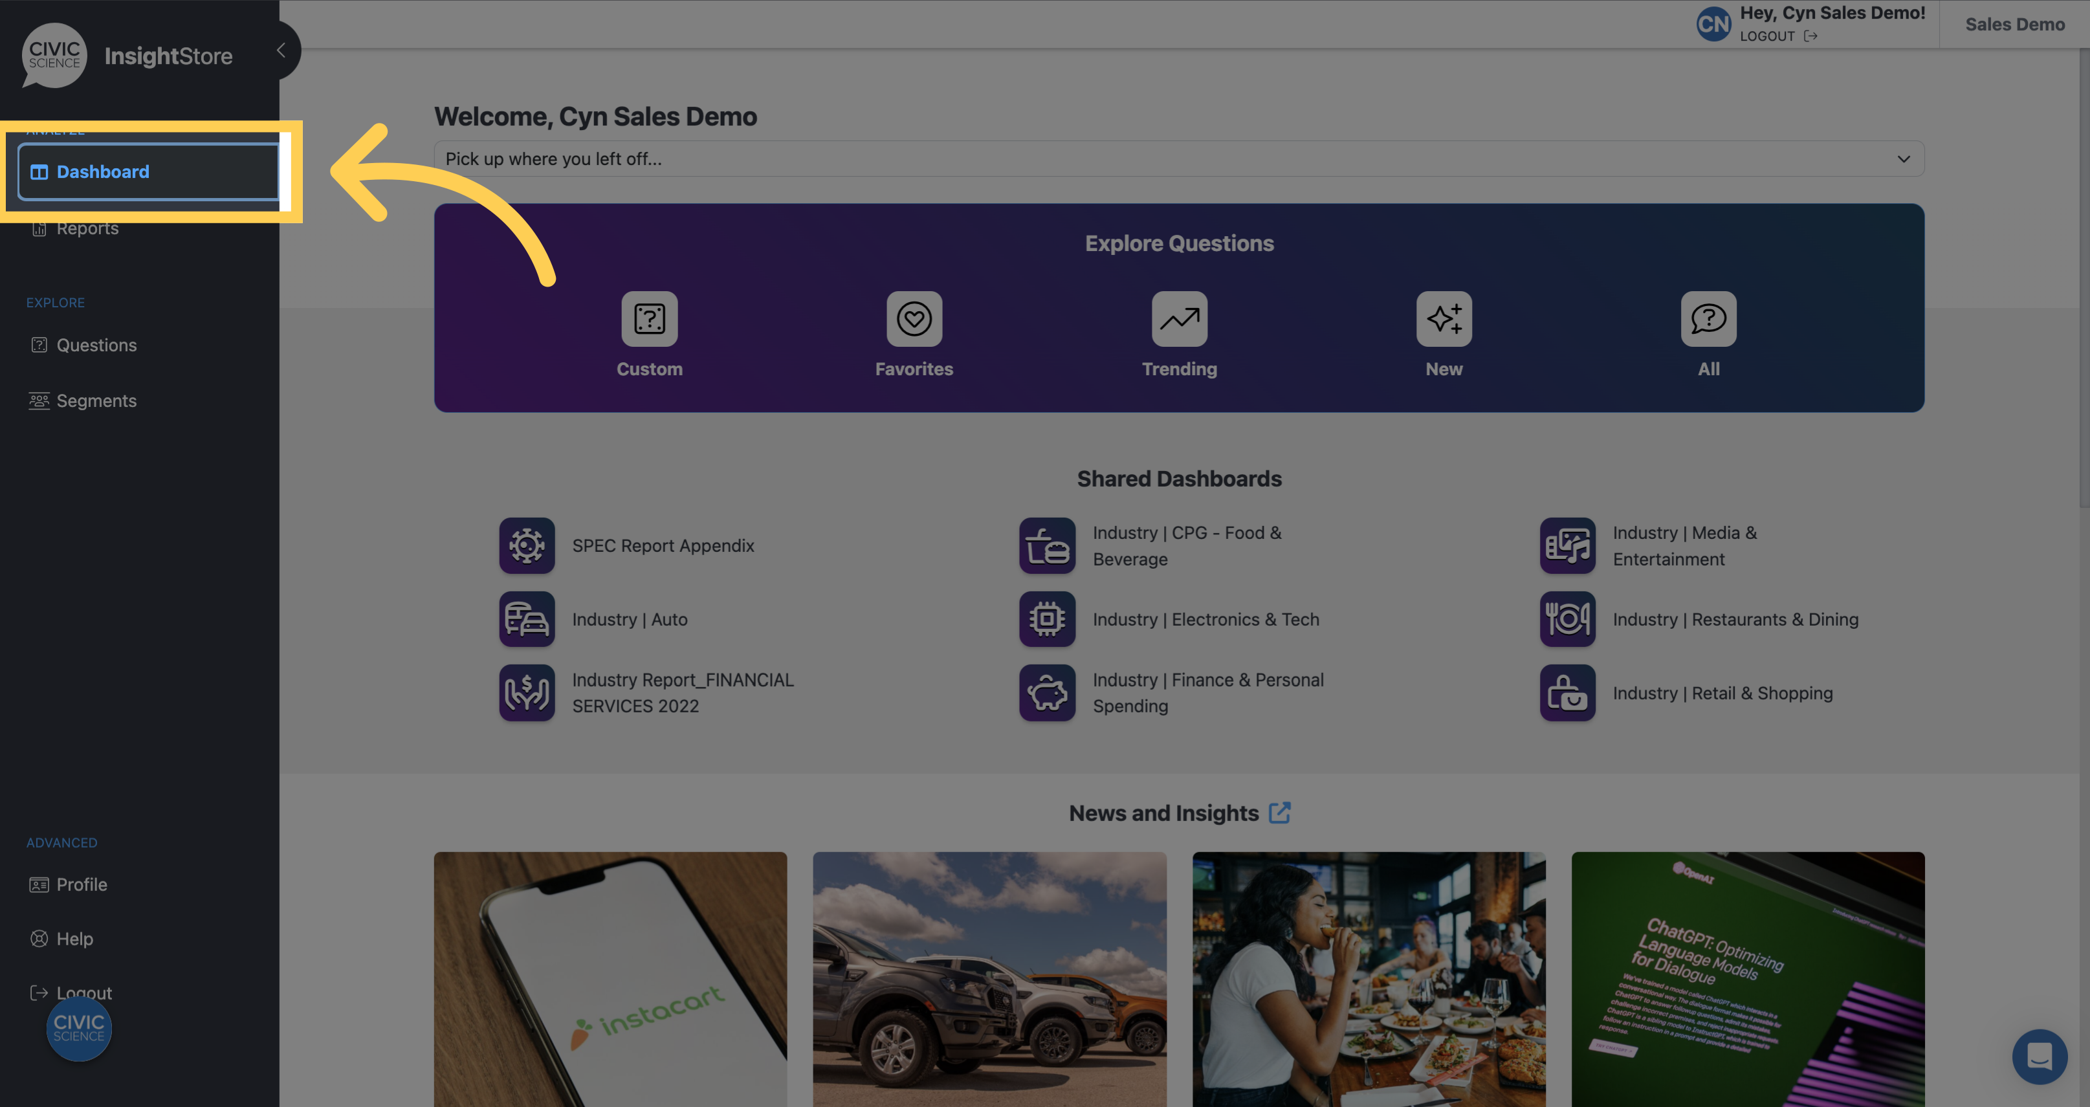
Task: Open Finance & Personal Spending piggy icon
Action: pyautogui.click(x=1047, y=692)
